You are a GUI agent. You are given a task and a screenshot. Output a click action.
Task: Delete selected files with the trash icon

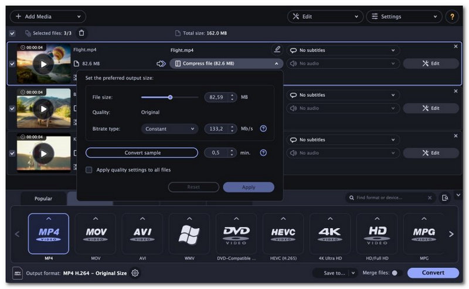81,33
